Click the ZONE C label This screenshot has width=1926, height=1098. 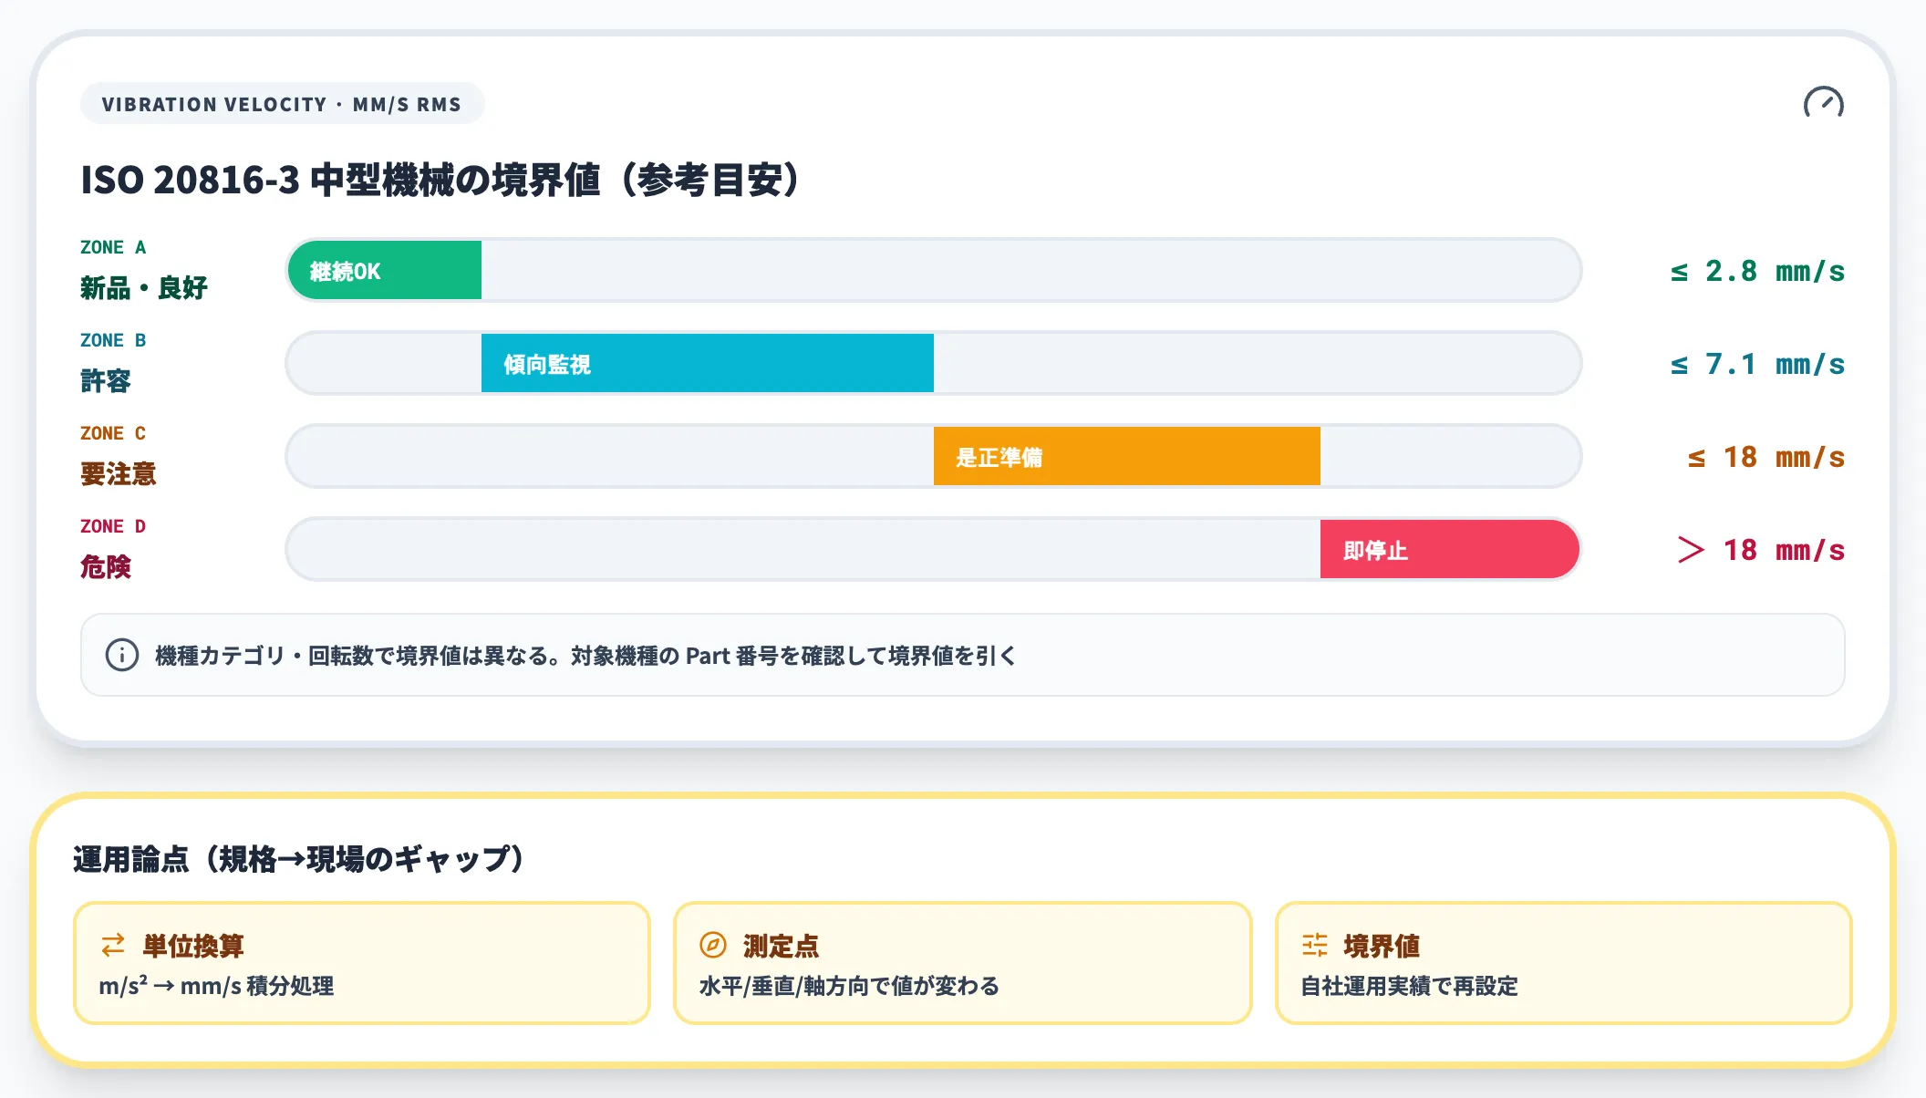(x=113, y=433)
